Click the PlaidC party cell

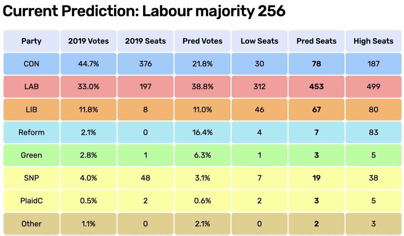pos(31,201)
